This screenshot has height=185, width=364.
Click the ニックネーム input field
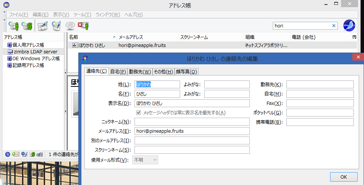coord(192,121)
